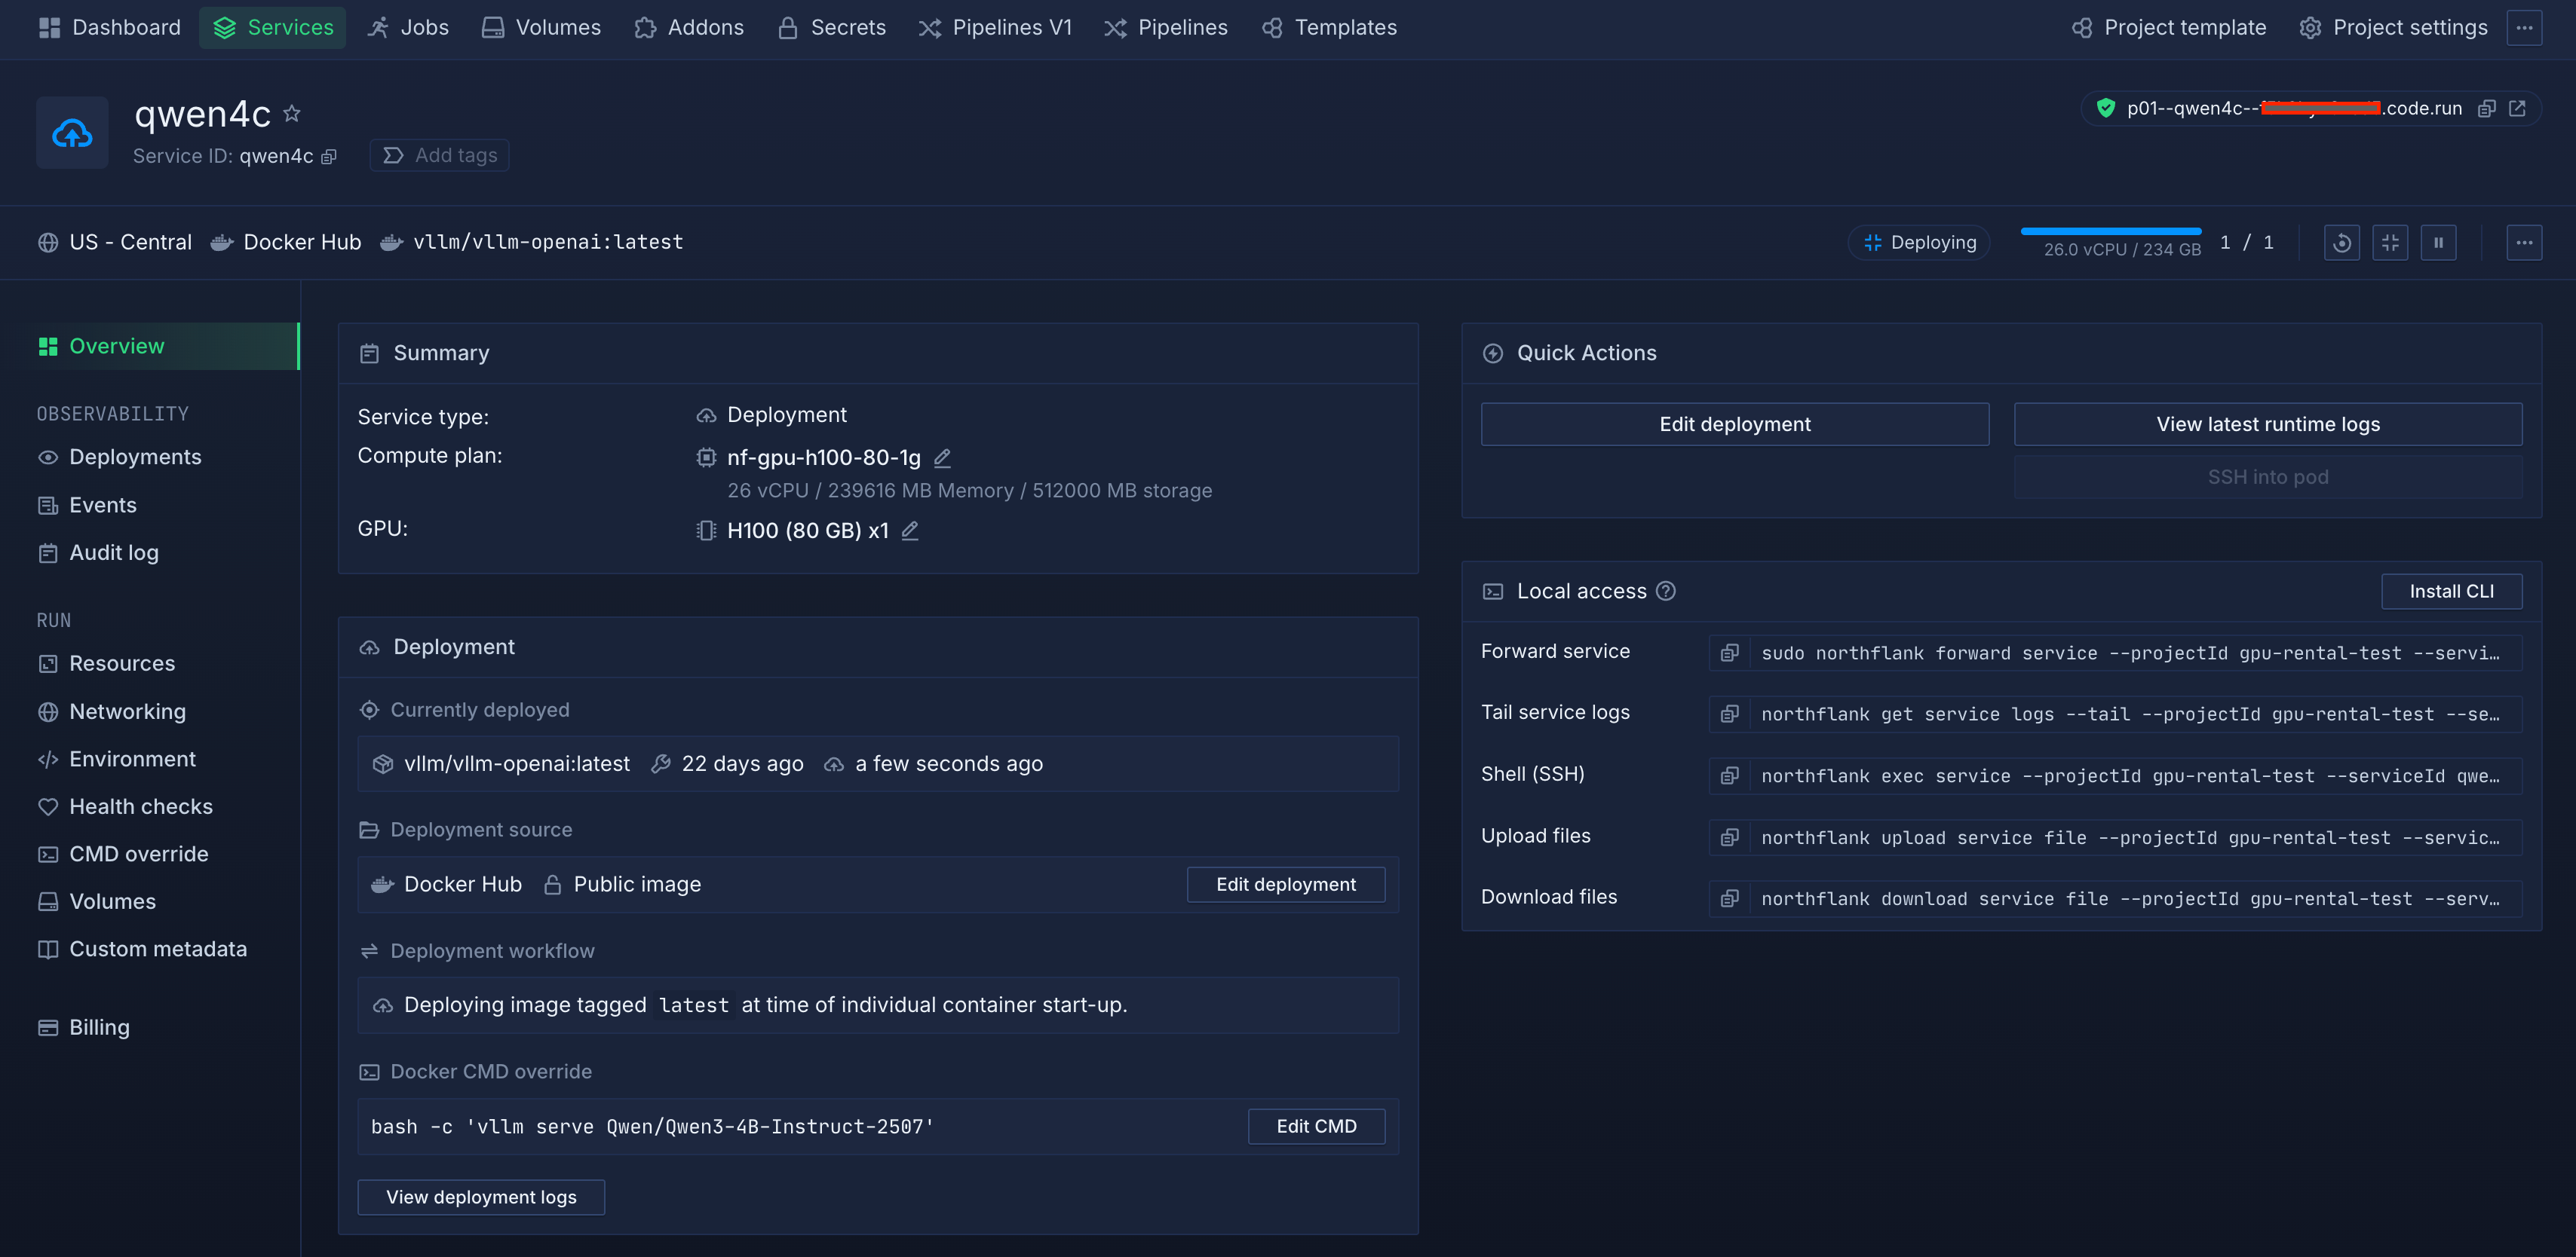Click the scale service icon button
This screenshot has width=2576, height=1257.
(2390, 243)
